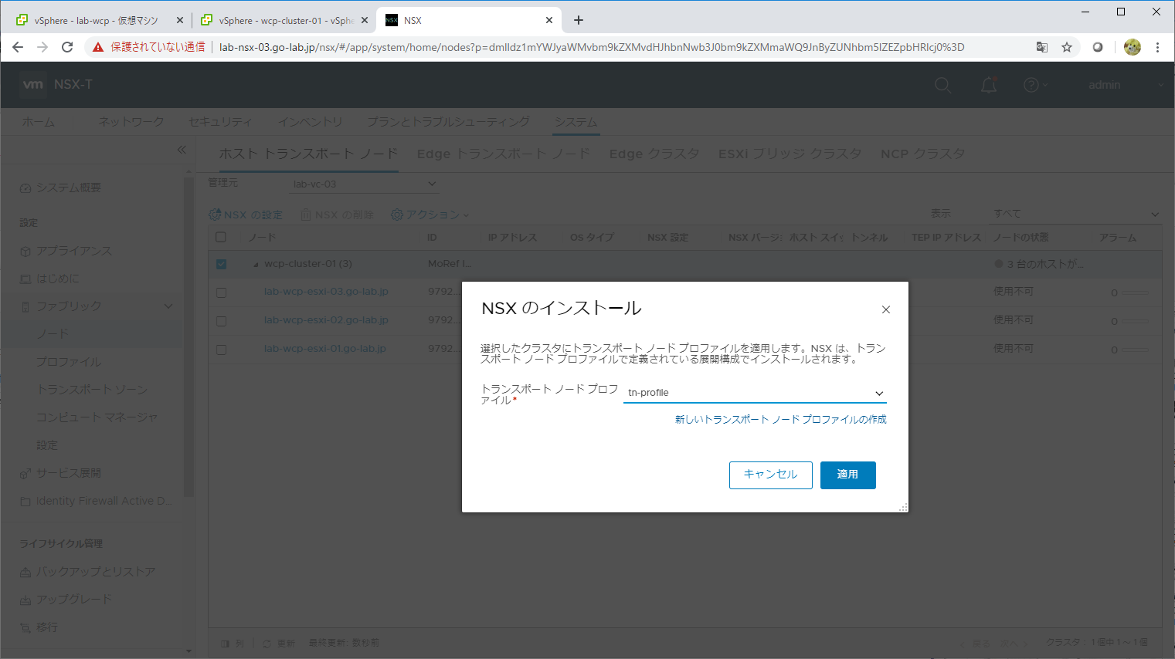
Task: Uncheck the wcp-cluster-01 row checkbox
Action: click(x=222, y=264)
